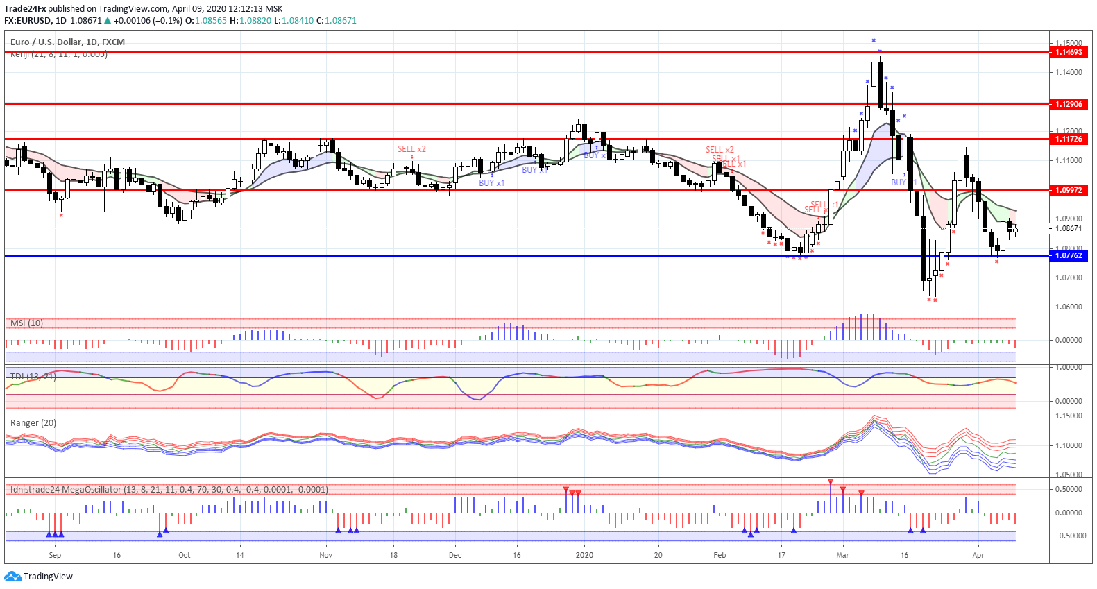Click the green up-arrow change indicator in header
Image resolution: width=1097 pixels, height=589 pixels.
point(108,21)
